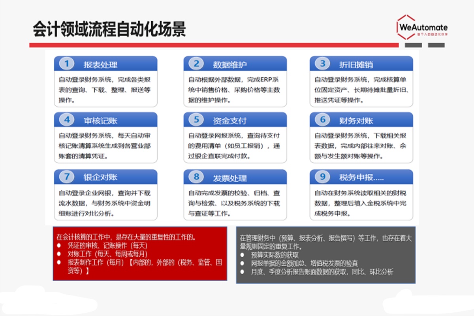
Task: Select the 折旧摊销 header label
Action: click(x=356, y=65)
